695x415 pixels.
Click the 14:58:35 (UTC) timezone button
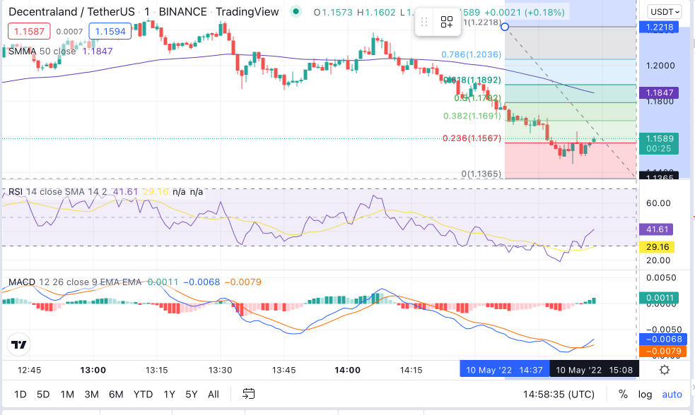point(559,395)
